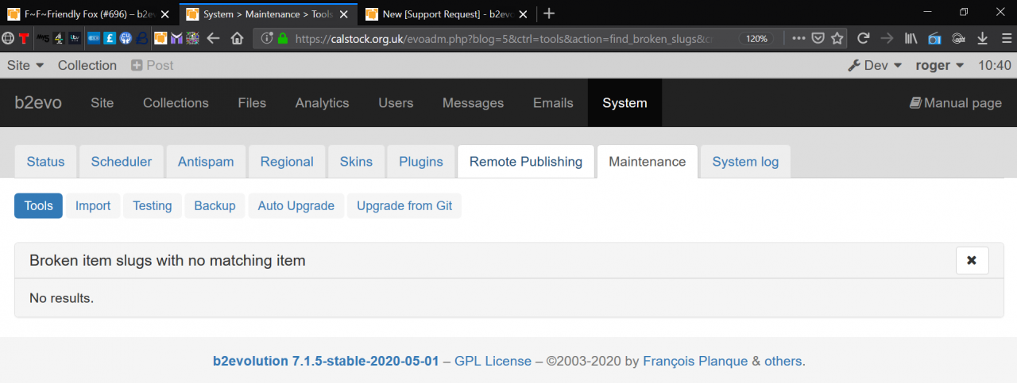The image size is (1017, 383).
Task: Open Messages in main navigation
Action: pos(473,102)
